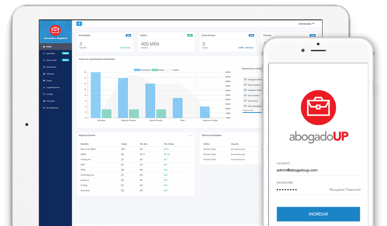Click the clock icon in the hace 3 días row
The width and height of the screenshot is (387, 226).
(204, 149)
